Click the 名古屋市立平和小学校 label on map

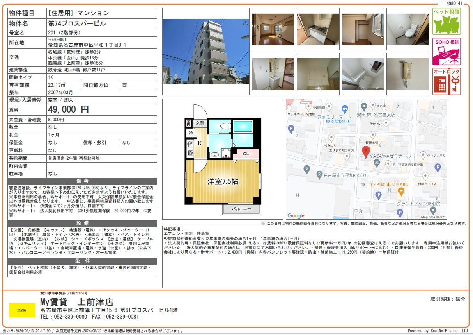coord(345,175)
